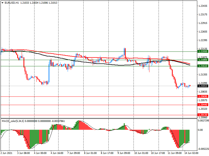Click the MACD_color(5,34,5) indicator label
The width and height of the screenshot is (209, 156).
point(13,121)
